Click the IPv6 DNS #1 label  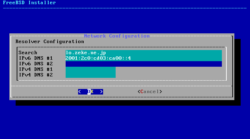(x=36, y=58)
